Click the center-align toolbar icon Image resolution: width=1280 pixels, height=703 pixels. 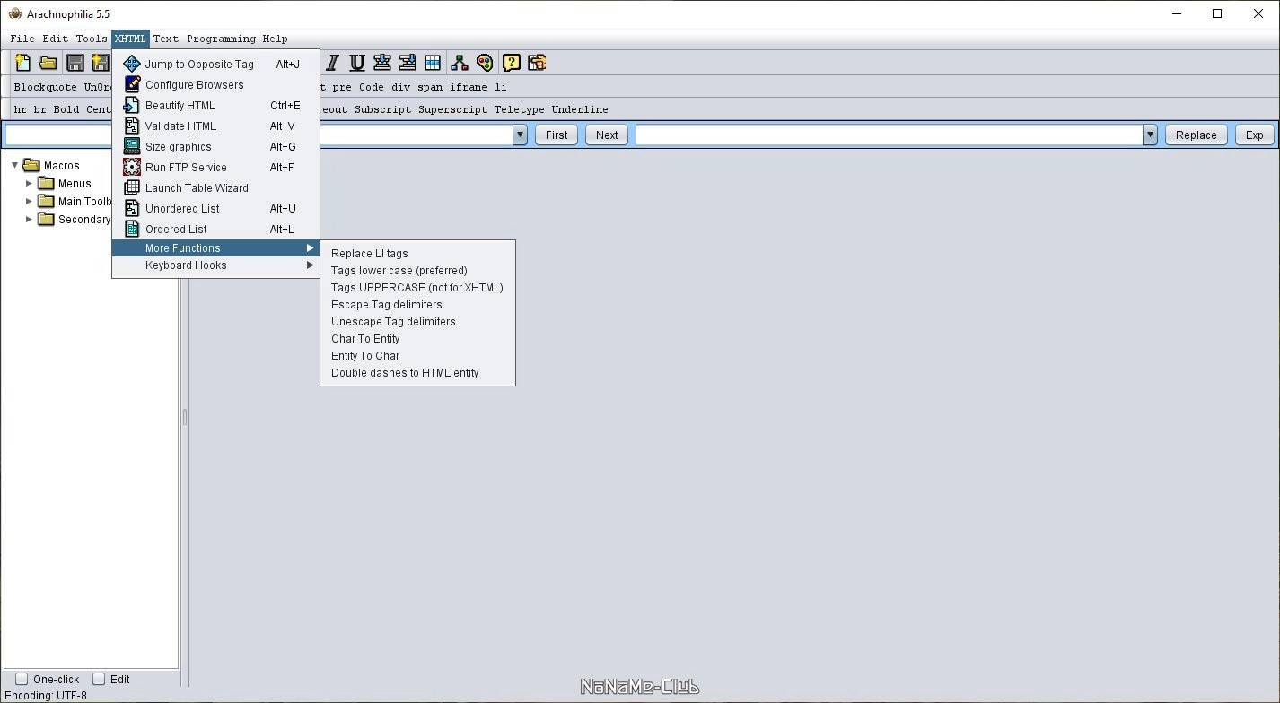pyautogui.click(x=382, y=63)
